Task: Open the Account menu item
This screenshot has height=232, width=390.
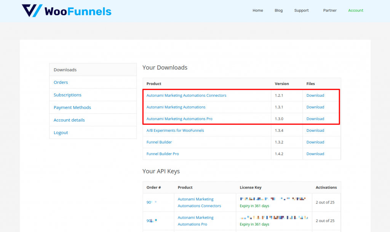Action: (356, 10)
